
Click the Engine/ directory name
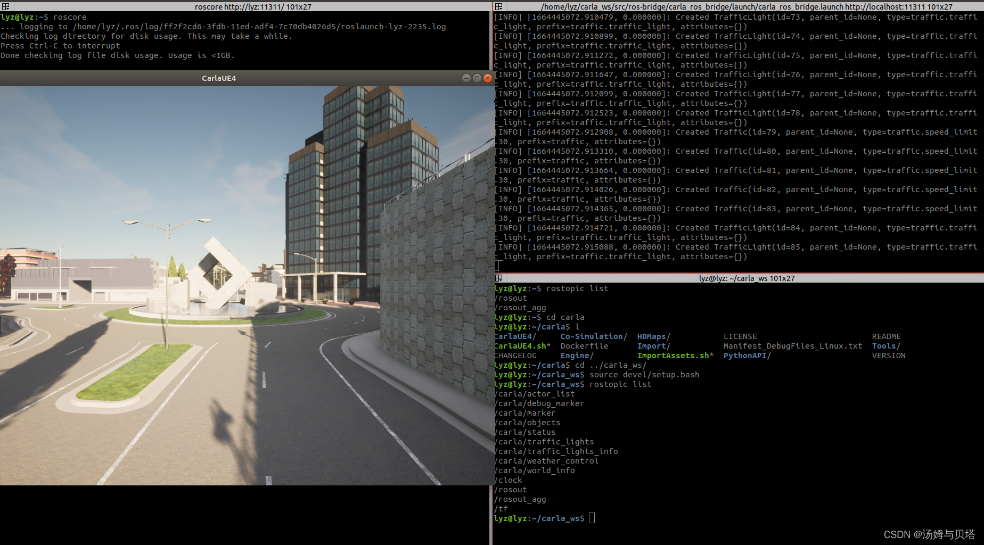coord(577,356)
